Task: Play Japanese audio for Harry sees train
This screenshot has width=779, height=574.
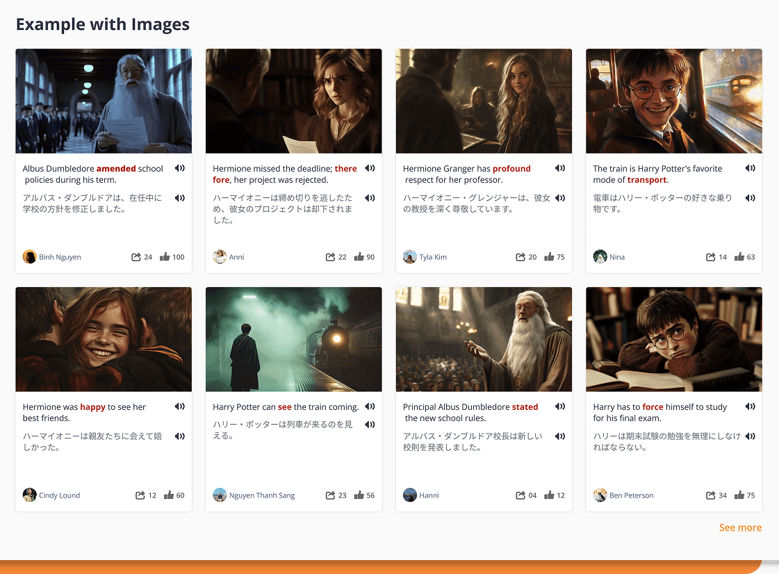Action: point(370,425)
